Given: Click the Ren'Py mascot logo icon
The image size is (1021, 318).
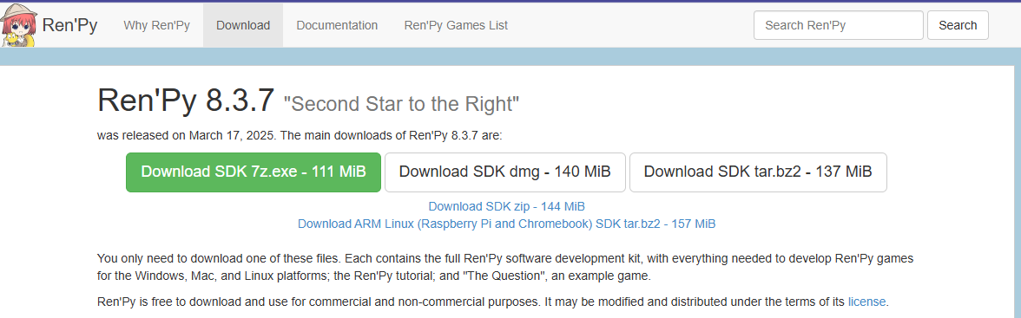Looking at the screenshot, I should click(18, 26).
